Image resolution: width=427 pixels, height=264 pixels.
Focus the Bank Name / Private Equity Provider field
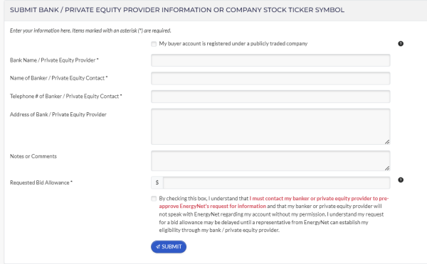point(270,60)
